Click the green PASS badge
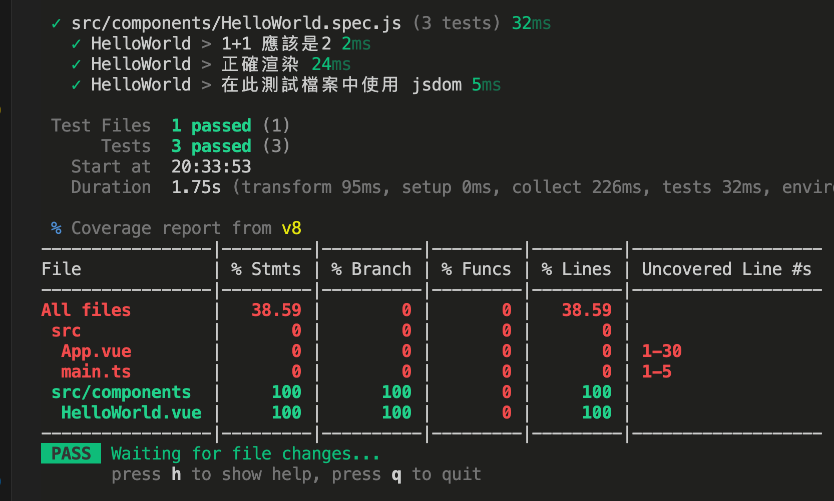 [71, 453]
